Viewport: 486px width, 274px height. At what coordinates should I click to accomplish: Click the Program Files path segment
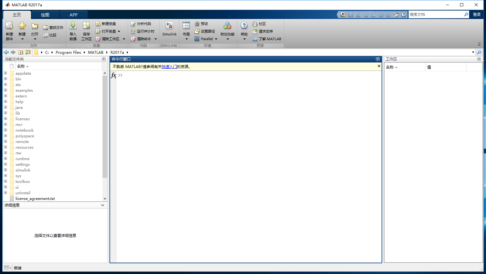pyautogui.click(x=68, y=53)
